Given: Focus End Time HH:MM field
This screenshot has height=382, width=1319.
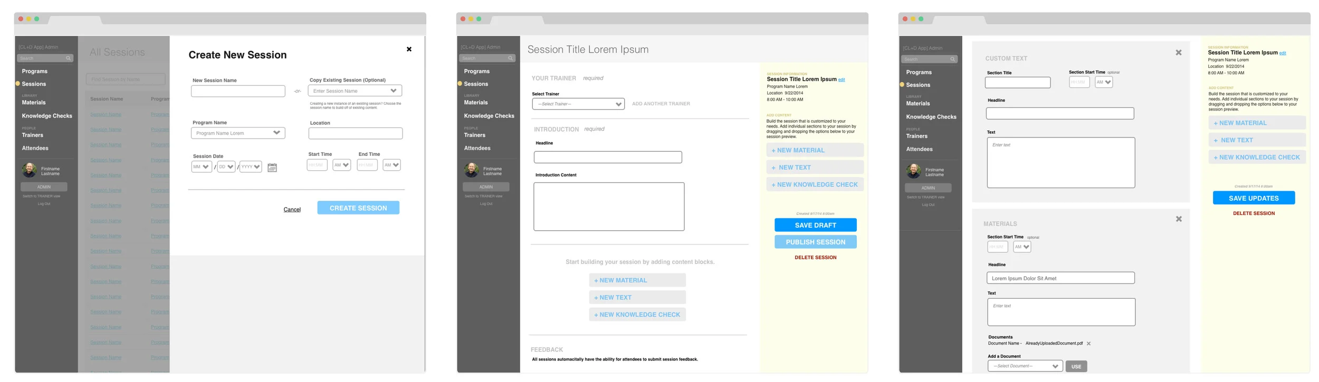Looking at the screenshot, I should point(367,165).
